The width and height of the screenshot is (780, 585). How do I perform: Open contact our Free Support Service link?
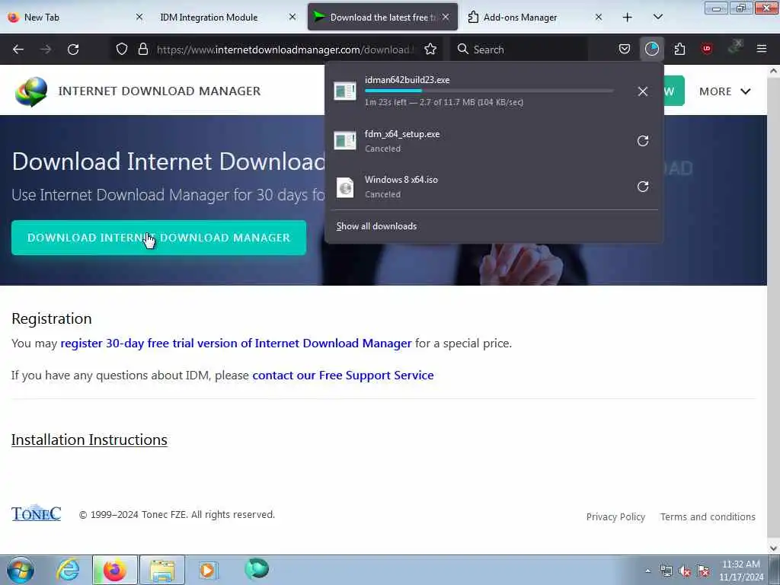click(x=343, y=375)
